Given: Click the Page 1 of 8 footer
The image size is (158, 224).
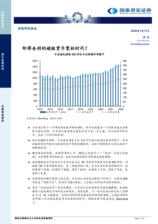Looking at the screenshot, I should click(139, 218).
